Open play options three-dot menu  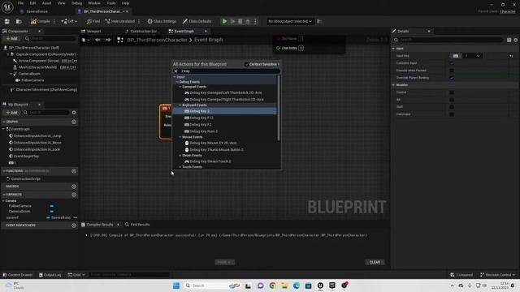255,21
